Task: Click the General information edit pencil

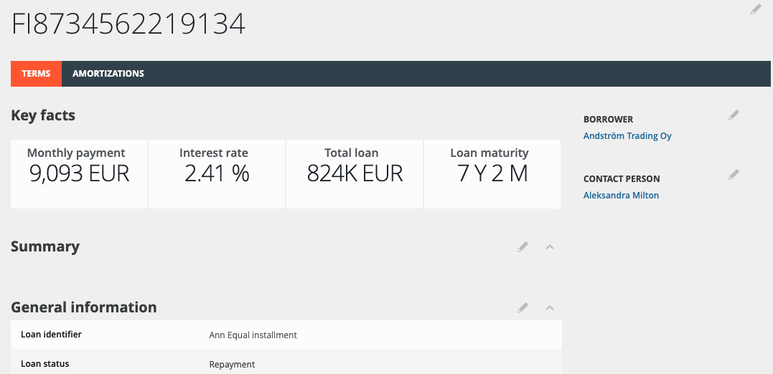Action: pyautogui.click(x=523, y=308)
